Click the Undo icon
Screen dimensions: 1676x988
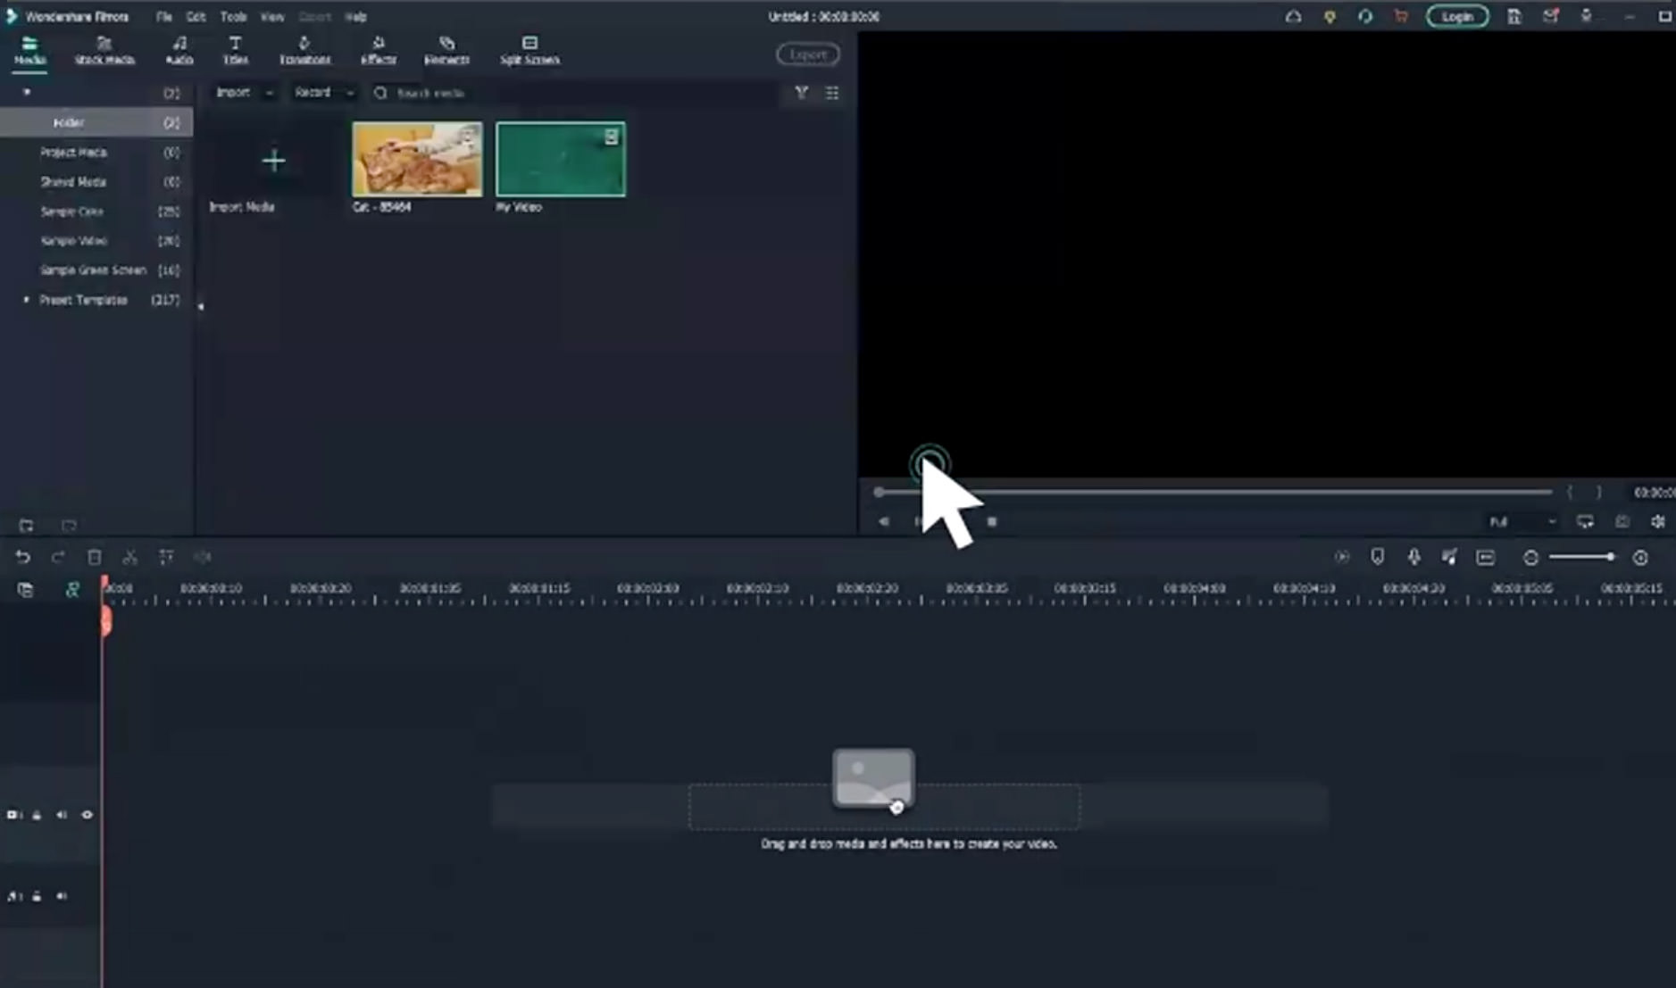coord(22,557)
